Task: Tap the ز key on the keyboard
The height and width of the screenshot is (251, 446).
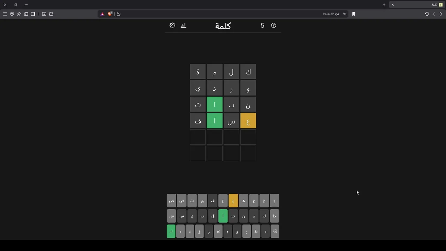Action: pos(246,231)
